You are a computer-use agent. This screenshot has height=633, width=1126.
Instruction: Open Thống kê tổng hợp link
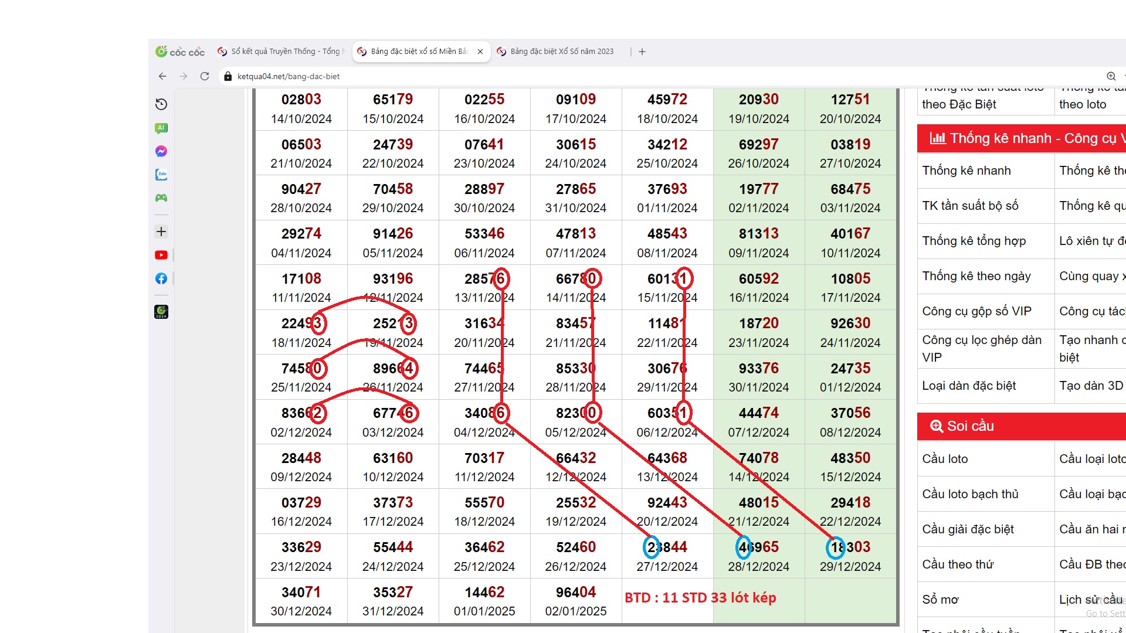click(x=974, y=241)
